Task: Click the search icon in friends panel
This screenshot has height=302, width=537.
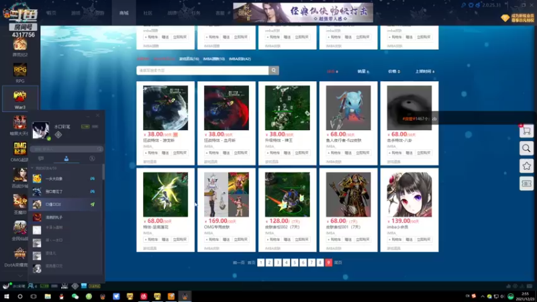Action: click(x=99, y=149)
